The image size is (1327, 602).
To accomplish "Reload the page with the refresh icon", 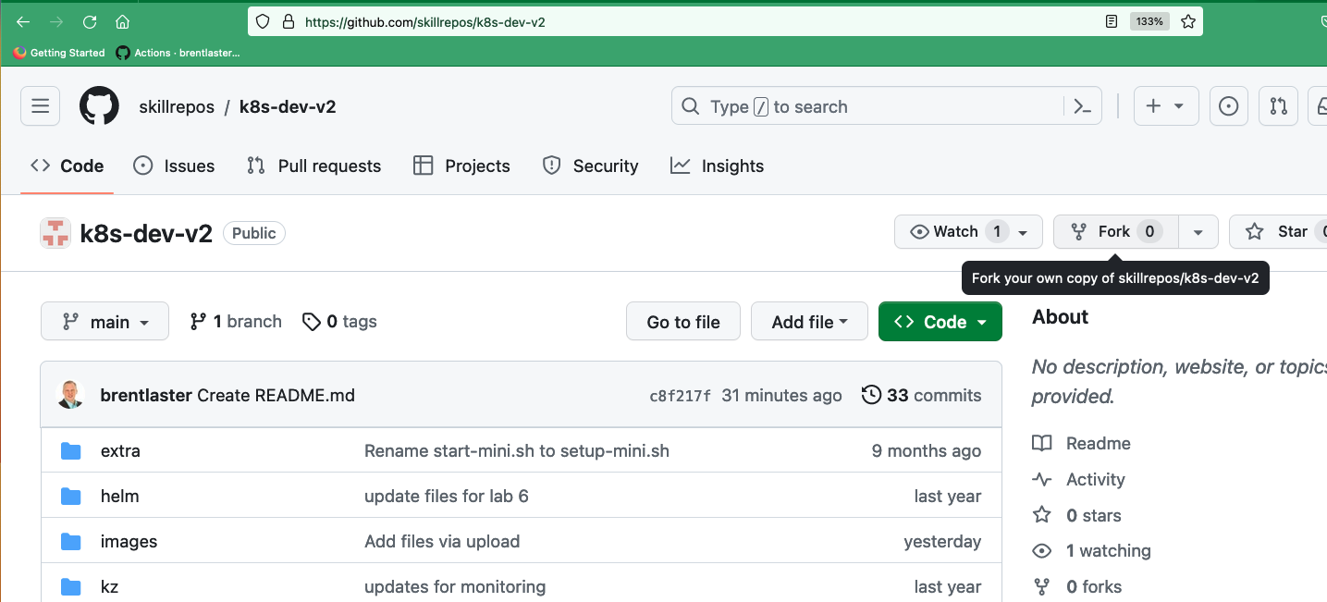I will [x=90, y=21].
